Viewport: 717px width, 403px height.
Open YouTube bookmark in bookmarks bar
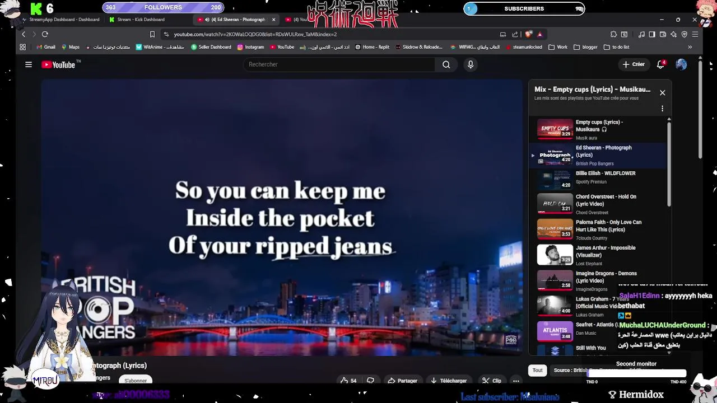(x=282, y=47)
